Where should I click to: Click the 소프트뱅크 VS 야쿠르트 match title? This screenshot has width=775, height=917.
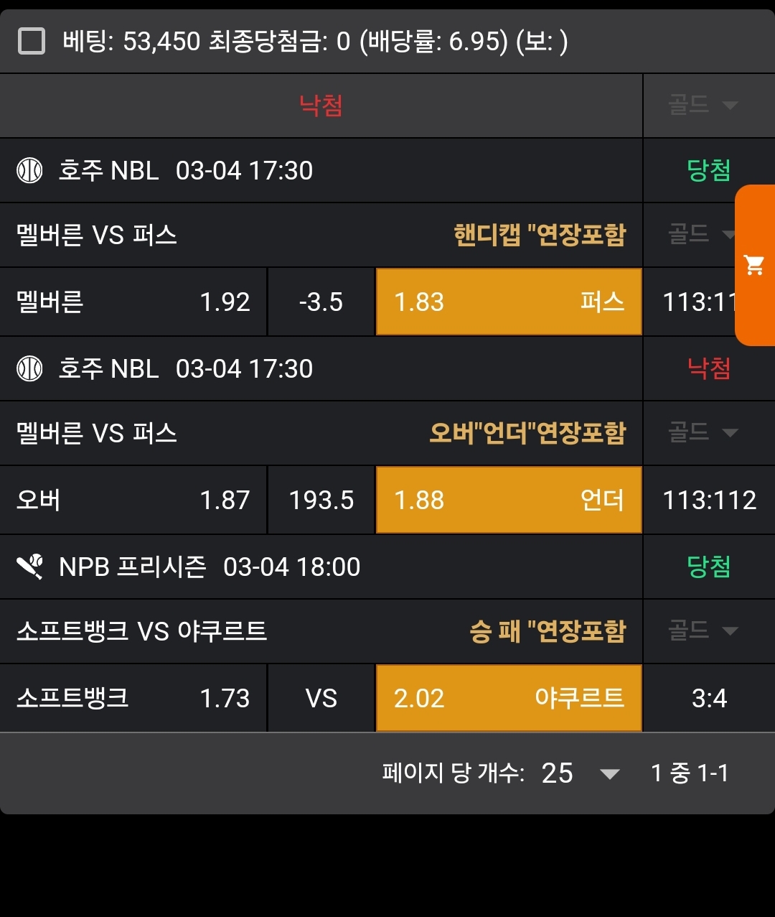click(x=142, y=631)
